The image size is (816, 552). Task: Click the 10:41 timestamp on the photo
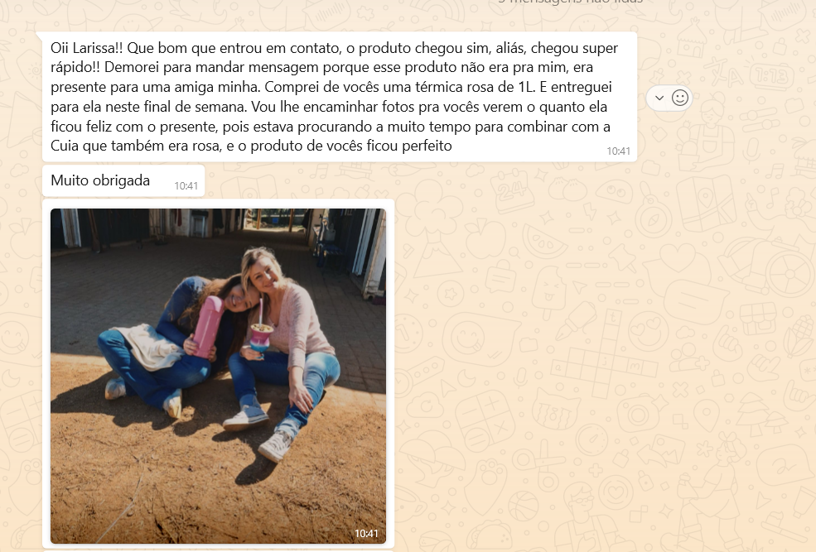click(x=366, y=534)
